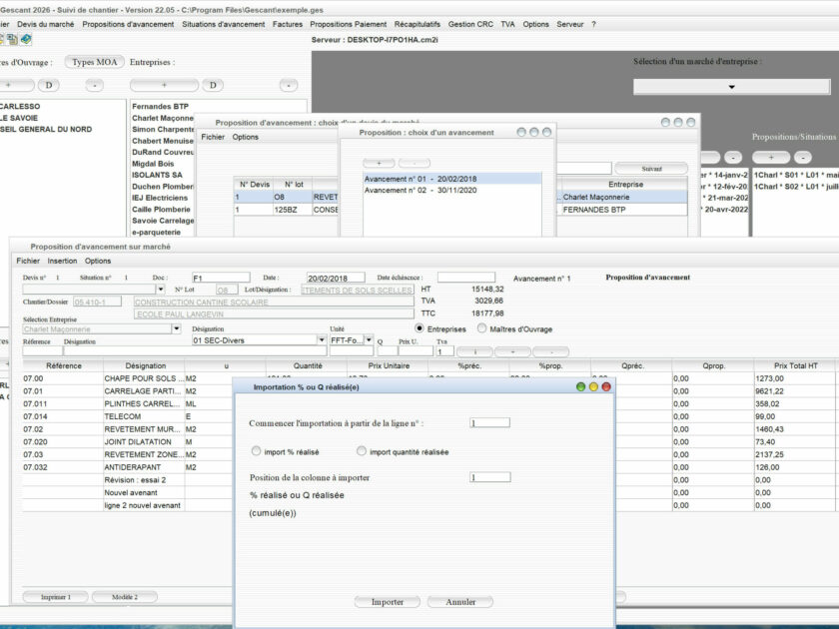Select 'Fernandes BTP' in Entreprises list
The height and width of the screenshot is (629, 839).
pyautogui.click(x=161, y=107)
